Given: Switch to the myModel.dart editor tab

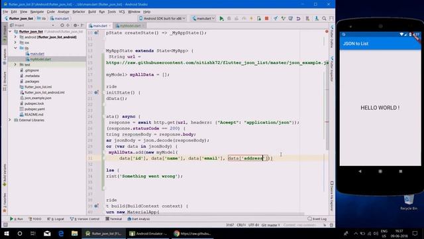Looking at the screenshot, I should click(130, 25).
